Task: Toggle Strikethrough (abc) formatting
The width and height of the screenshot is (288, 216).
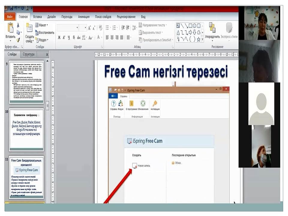Action: click(79, 37)
